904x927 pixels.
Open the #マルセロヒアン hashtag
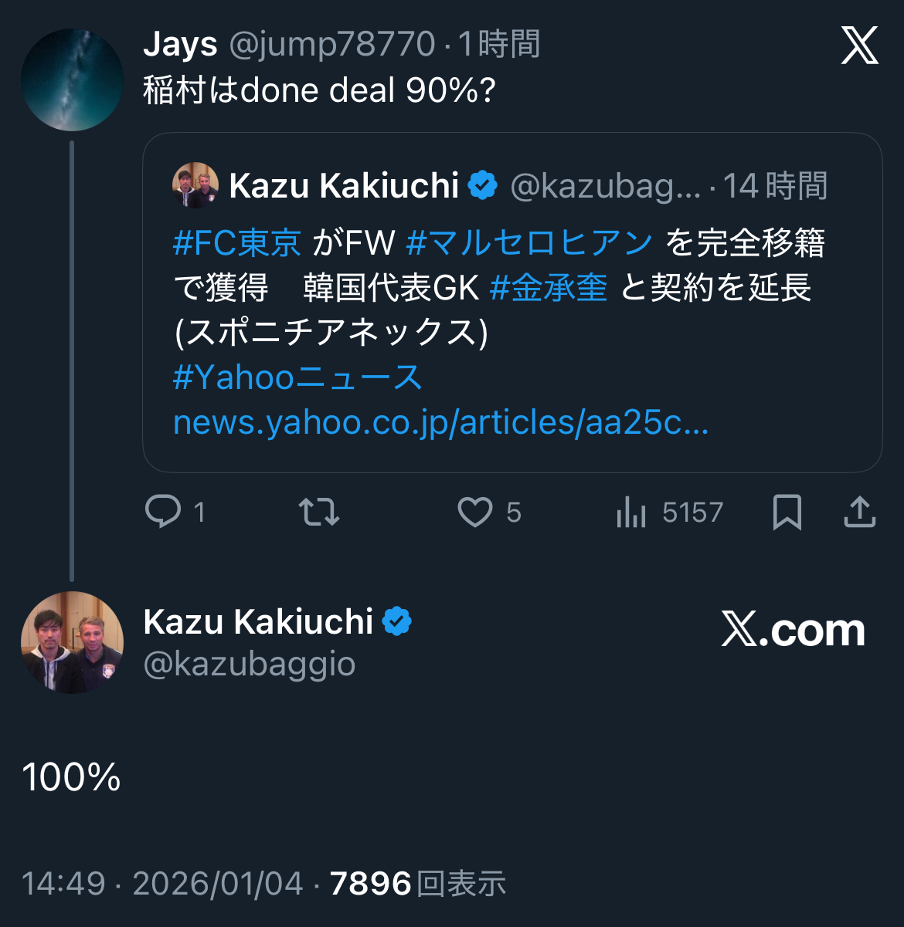coord(529,243)
